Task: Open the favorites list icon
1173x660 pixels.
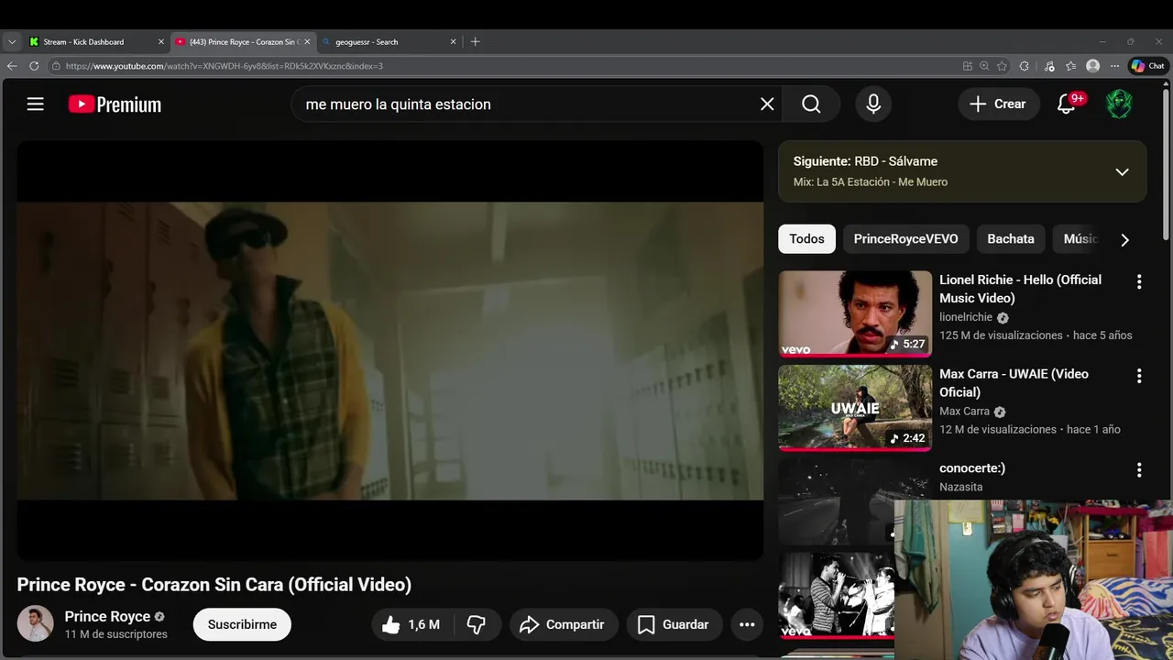Action: (1070, 66)
